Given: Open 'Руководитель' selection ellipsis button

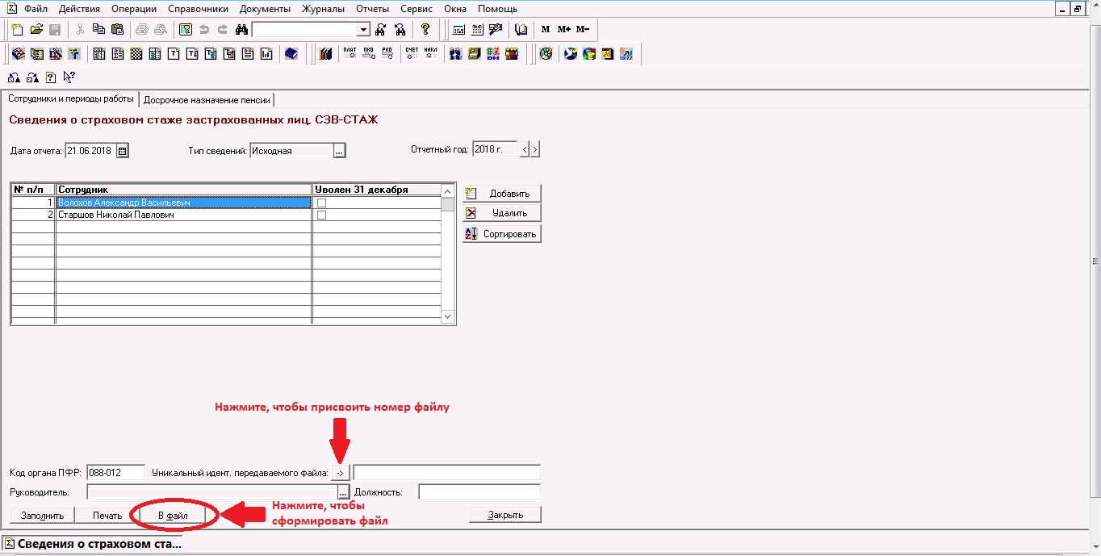Looking at the screenshot, I should (x=343, y=492).
